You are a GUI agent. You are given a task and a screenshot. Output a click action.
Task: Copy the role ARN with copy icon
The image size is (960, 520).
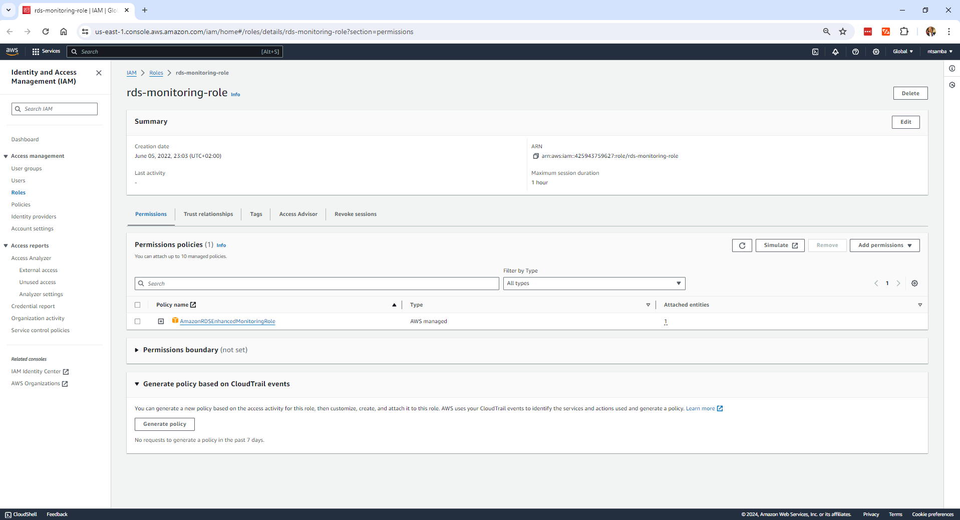pyautogui.click(x=535, y=156)
